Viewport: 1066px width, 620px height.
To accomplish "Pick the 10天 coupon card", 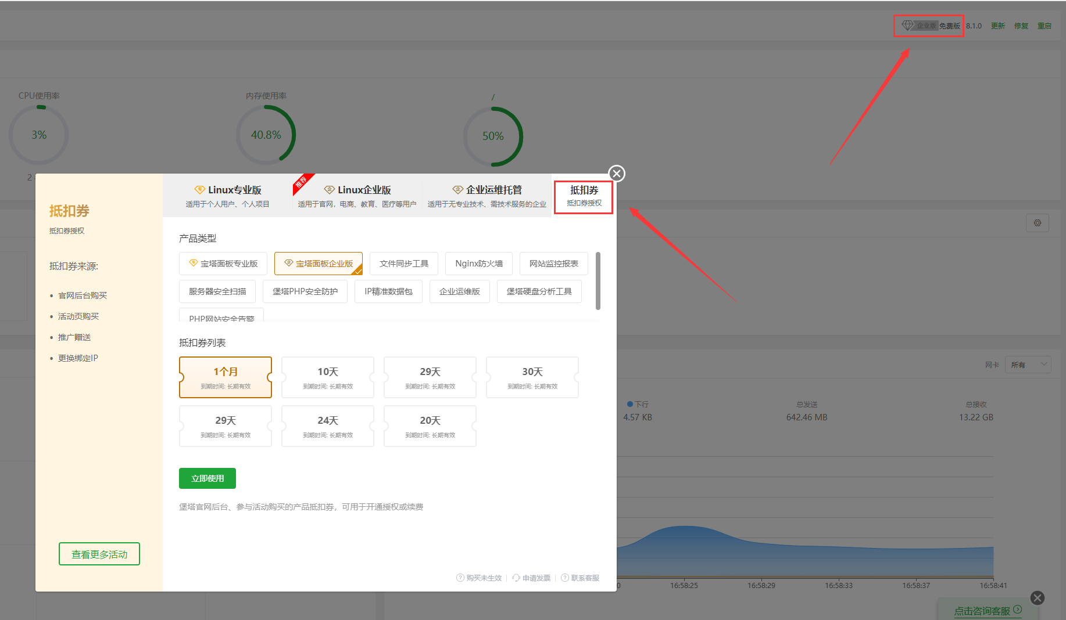I will click(328, 377).
